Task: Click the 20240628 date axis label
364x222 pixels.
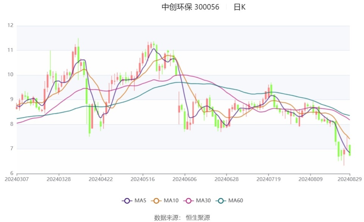Action: 226,179
